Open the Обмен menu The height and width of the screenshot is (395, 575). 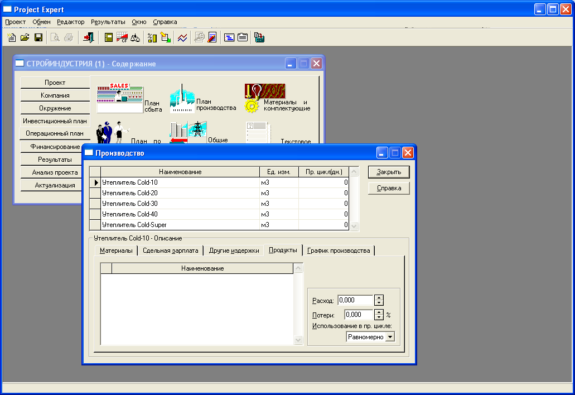tap(41, 22)
